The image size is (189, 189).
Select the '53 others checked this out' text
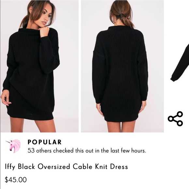tap(87, 151)
